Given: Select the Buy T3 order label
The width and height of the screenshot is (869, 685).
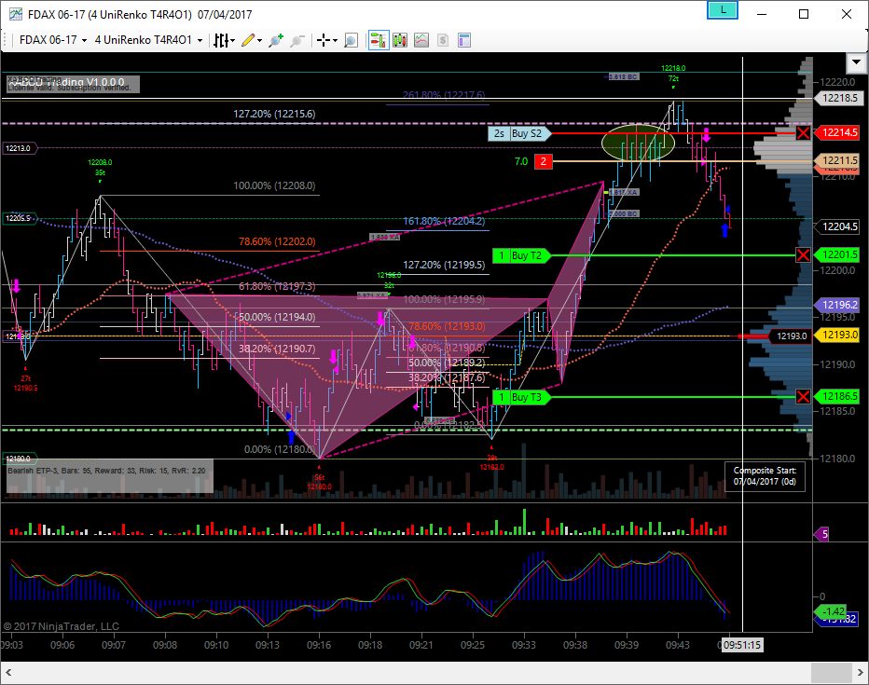Looking at the screenshot, I should (527, 397).
